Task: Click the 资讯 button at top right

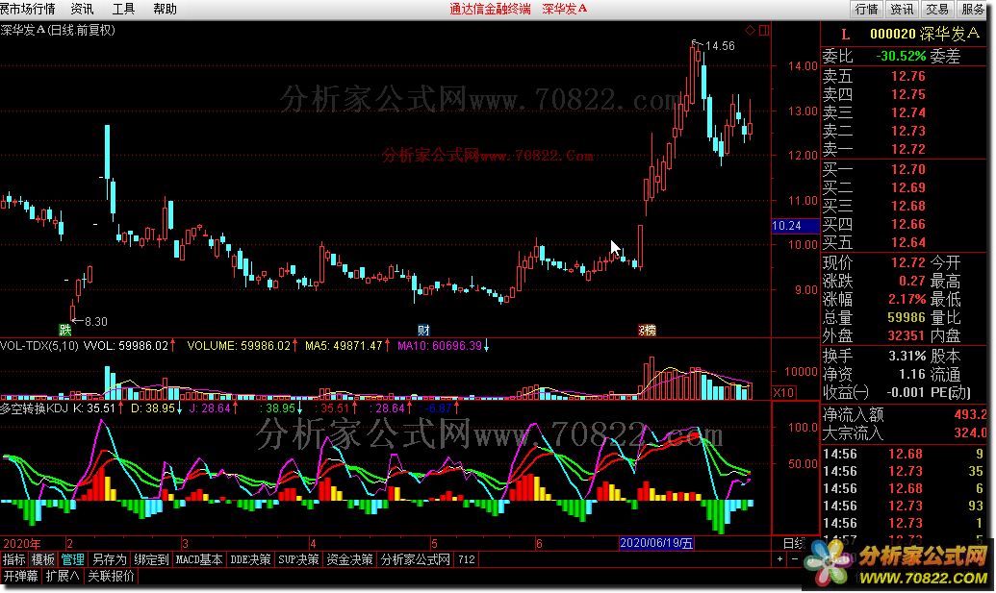Action: 902,9
